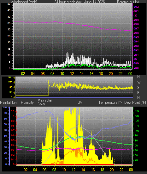Click the 22 hour marker on bottom graph
The height and width of the screenshot is (174, 147).
pyautogui.click(x=121, y=170)
